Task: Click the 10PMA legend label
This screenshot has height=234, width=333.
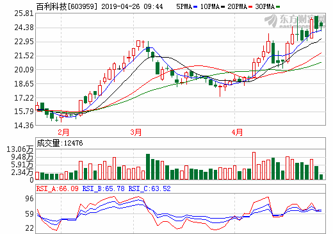Action: point(210,7)
